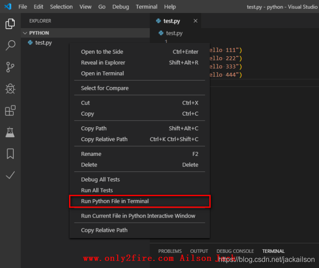Open the Selection menu
The image size is (319, 268).
click(x=61, y=7)
